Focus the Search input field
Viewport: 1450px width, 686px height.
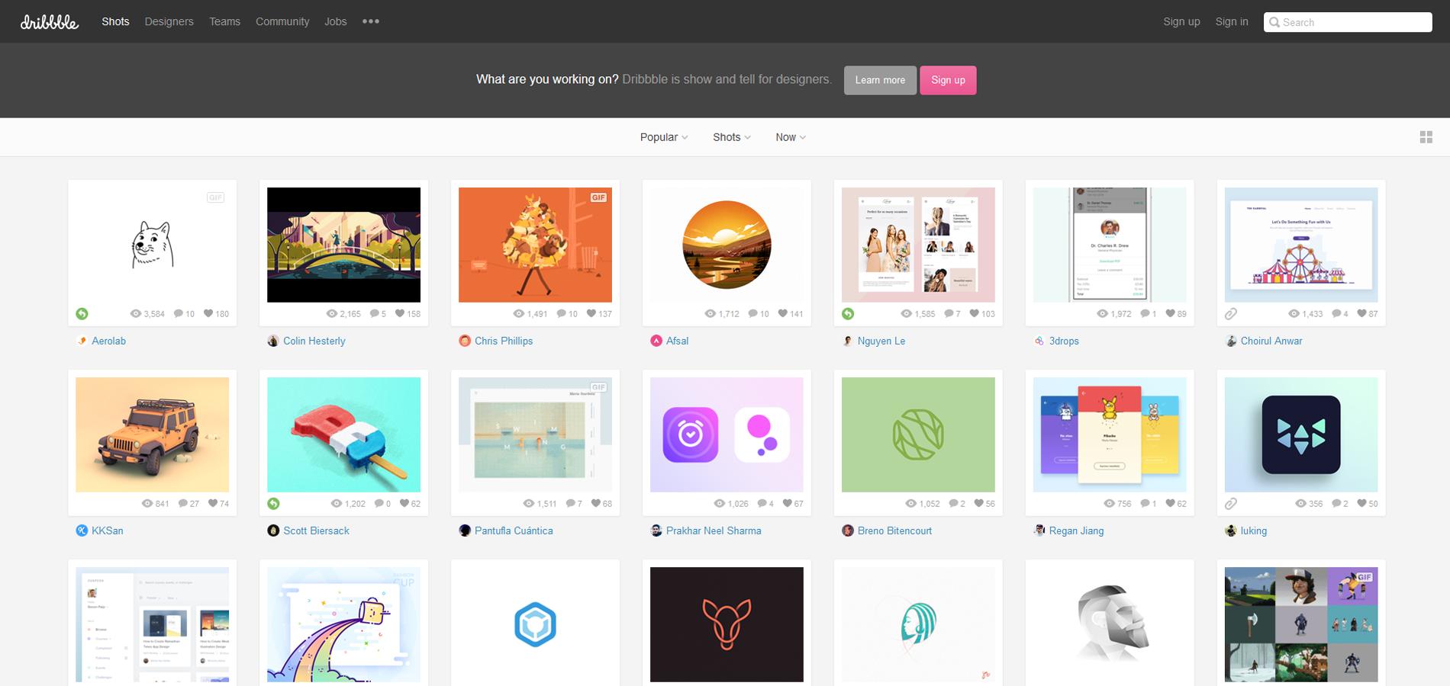pyautogui.click(x=1348, y=22)
